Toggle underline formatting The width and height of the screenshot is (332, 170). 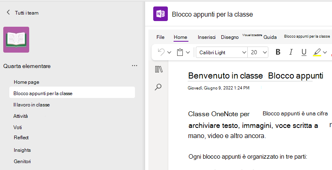click(x=304, y=52)
